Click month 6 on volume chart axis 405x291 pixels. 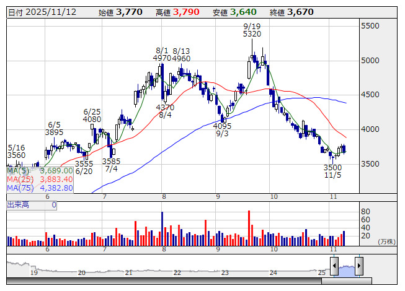pyautogui.click(x=47, y=250)
